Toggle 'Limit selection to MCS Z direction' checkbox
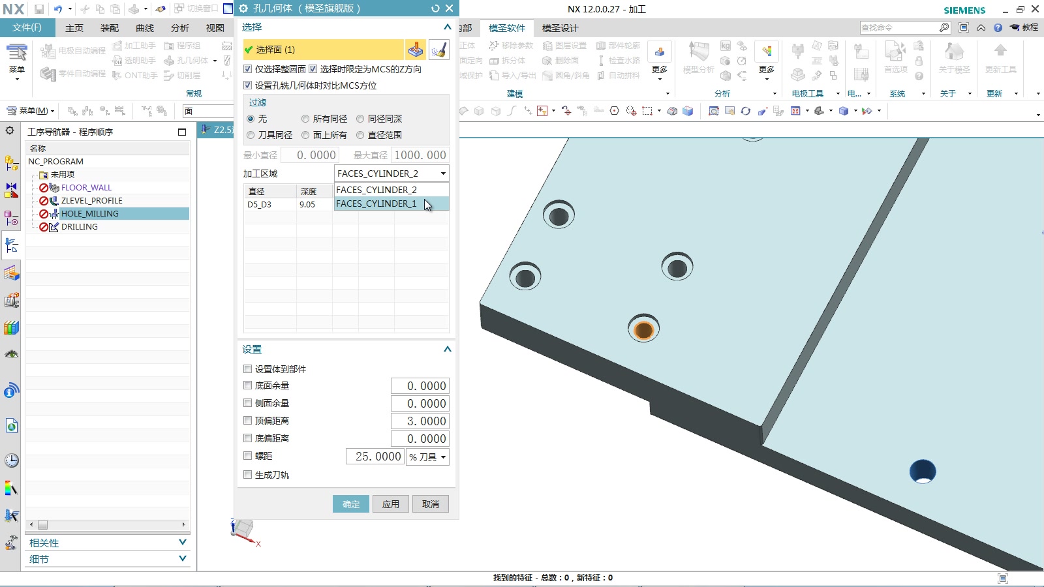Viewport: 1044px width, 587px height. pyautogui.click(x=313, y=68)
